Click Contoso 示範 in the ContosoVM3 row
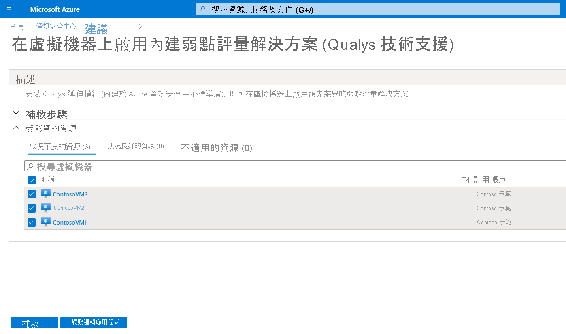This screenshot has height=334, width=566. [494, 194]
